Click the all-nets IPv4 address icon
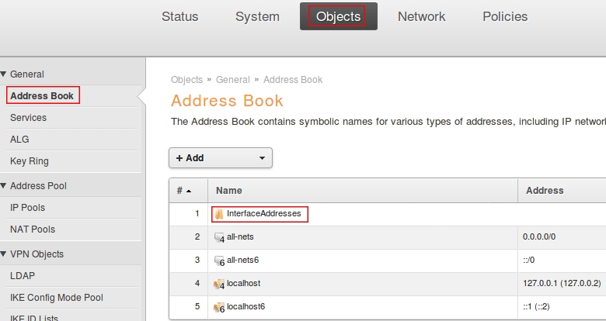The height and width of the screenshot is (321, 606). pos(219,237)
